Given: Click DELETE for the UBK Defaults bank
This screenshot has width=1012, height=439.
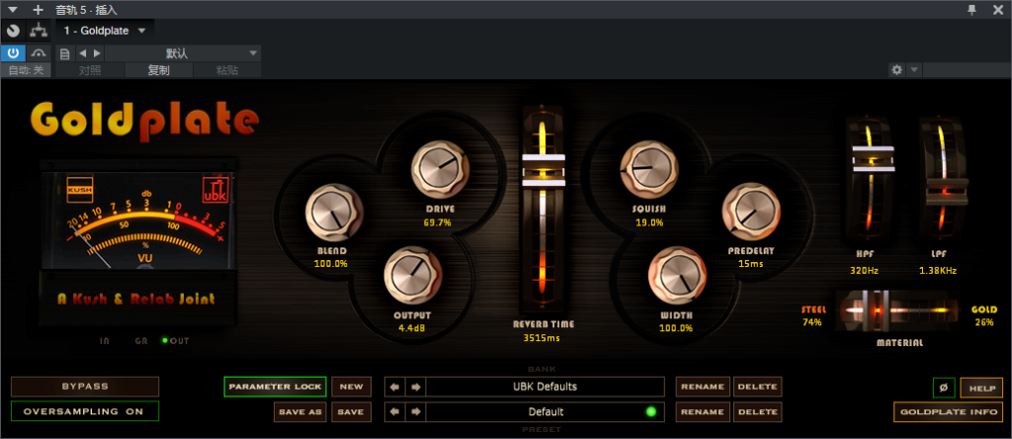Looking at the screenshot, I should pyautogui.click(x=758, y=386).
